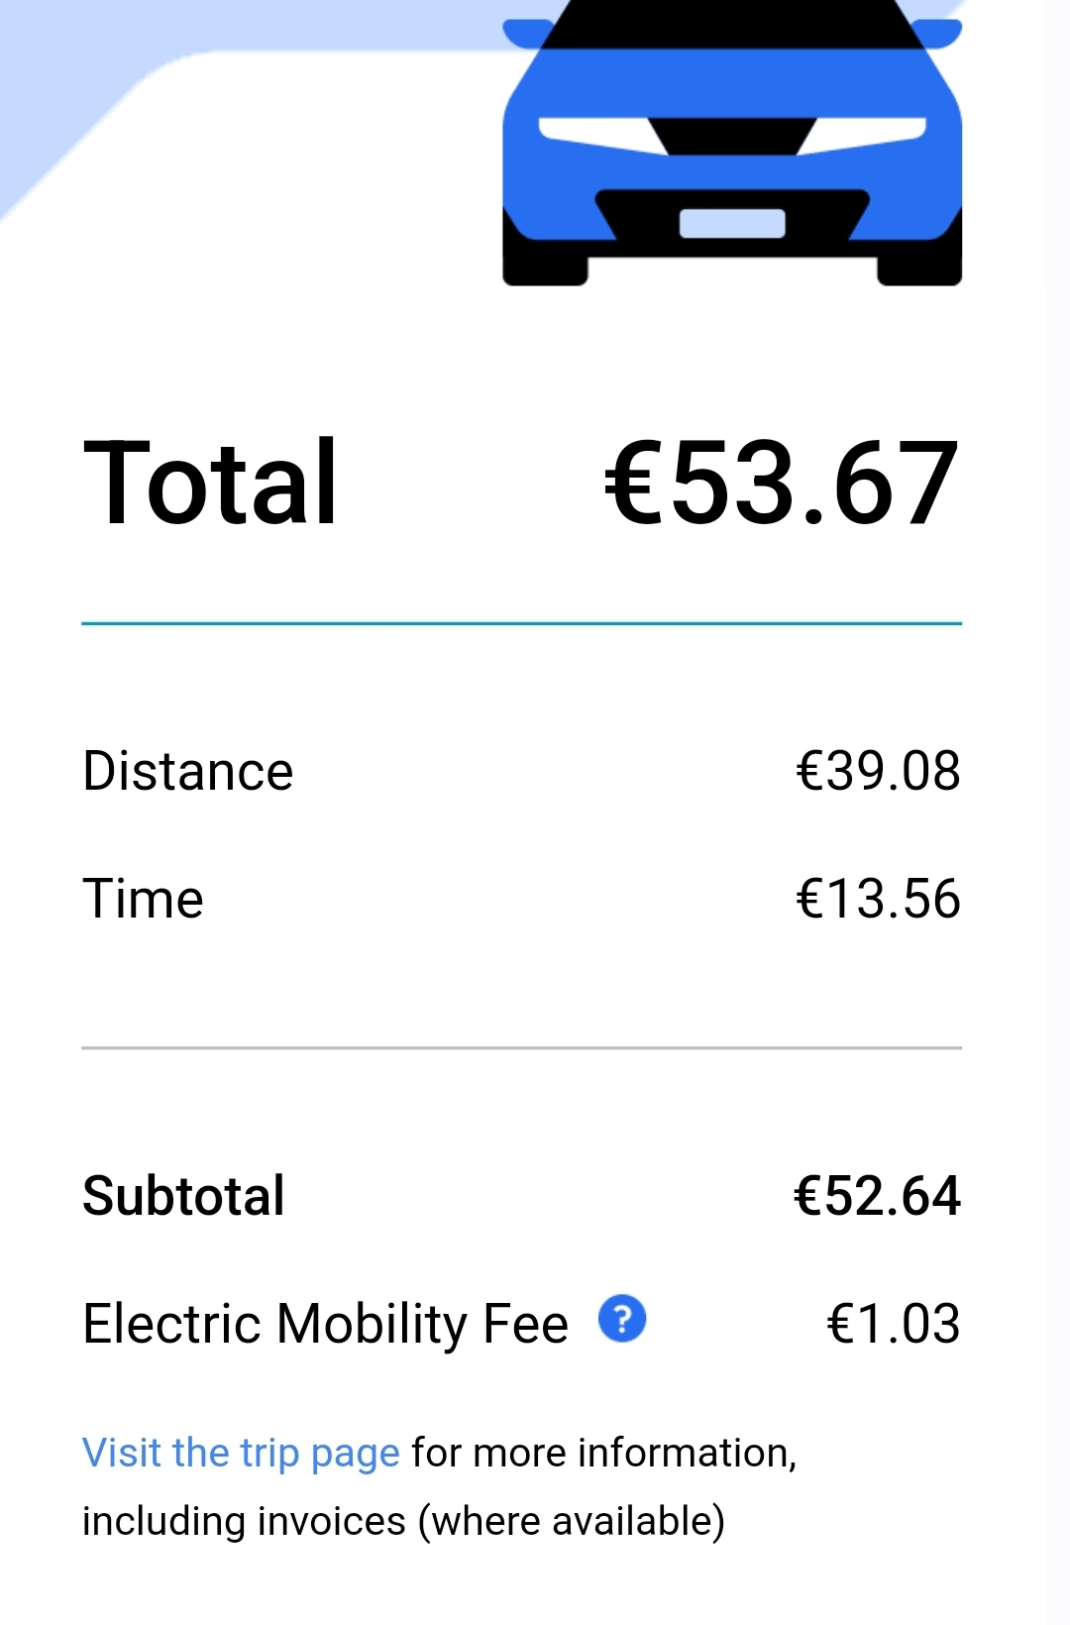Click the Distance label
This screenshot has width=1070, height=1625.
(x=188, y=771)
